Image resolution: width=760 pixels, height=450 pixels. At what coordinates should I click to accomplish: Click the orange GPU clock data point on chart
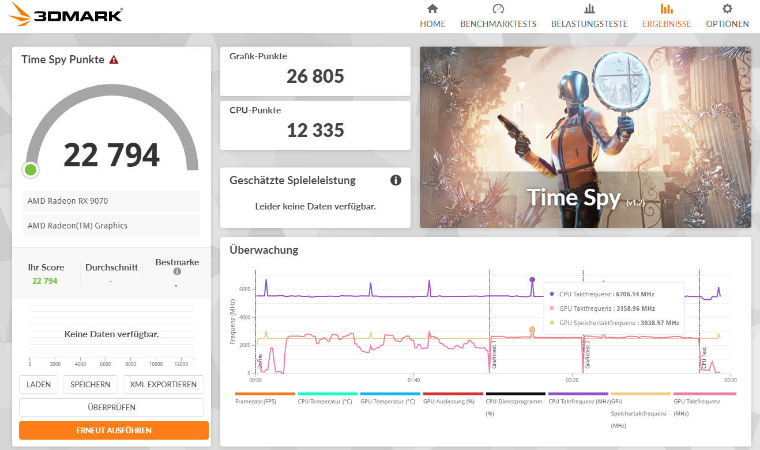(532, 330)
